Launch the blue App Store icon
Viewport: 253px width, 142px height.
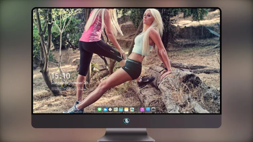click(x=148, y=109)
